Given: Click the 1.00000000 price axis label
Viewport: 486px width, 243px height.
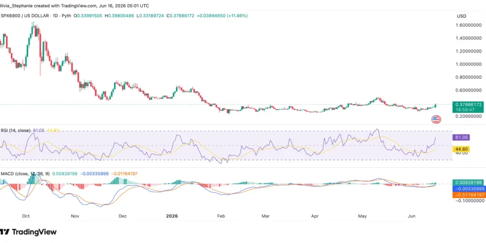Looking at the screenshot, I should (469, 64).
